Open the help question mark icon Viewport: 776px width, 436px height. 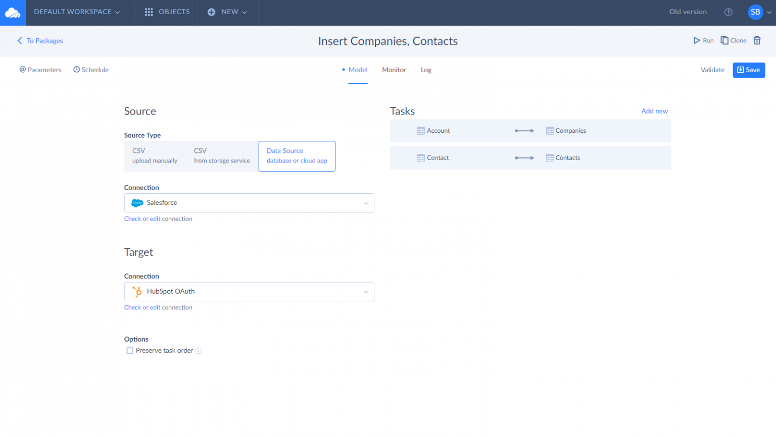pyautogui.click(x=728, y=12)
